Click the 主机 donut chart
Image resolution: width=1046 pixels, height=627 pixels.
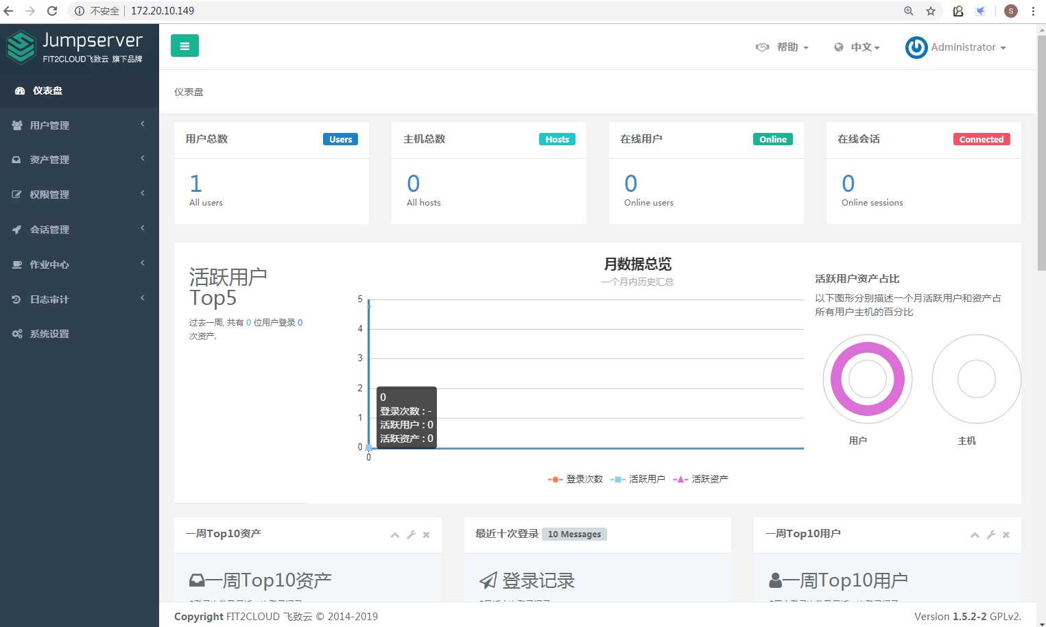(976, 379)
